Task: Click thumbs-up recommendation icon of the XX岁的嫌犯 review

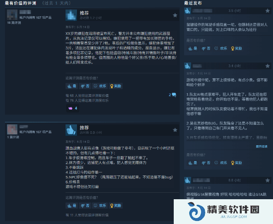Action: [71, 15]
